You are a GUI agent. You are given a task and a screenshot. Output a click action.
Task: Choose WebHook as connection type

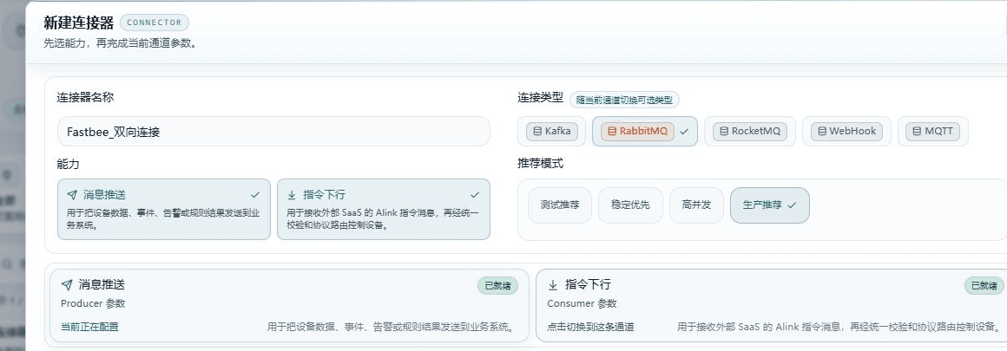coord(846,131)
